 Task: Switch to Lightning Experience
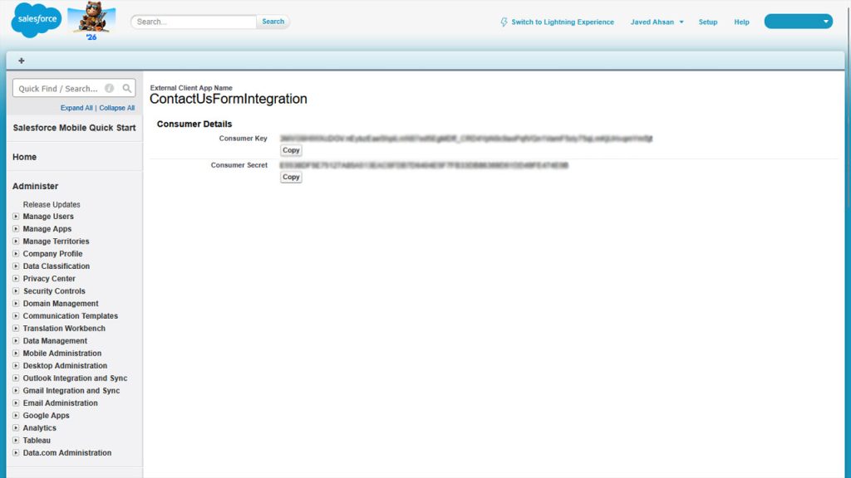click(563, 22)
